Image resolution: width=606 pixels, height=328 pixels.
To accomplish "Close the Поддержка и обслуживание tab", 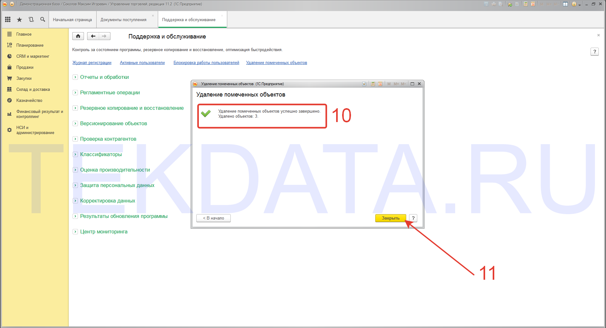I will point(222,15).
